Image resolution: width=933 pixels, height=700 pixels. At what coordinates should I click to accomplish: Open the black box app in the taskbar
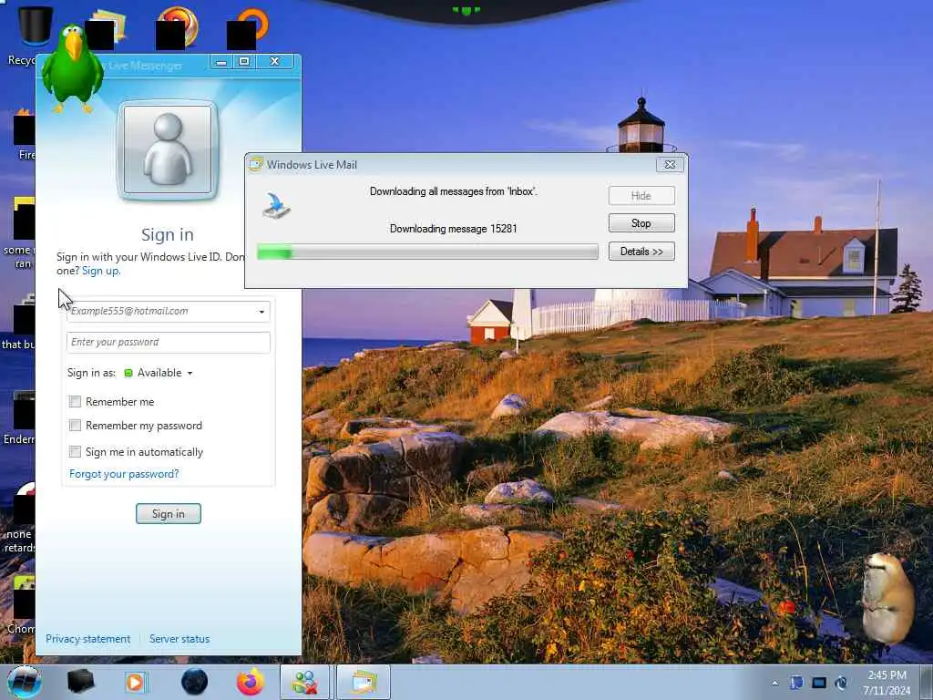coord(81,682)
